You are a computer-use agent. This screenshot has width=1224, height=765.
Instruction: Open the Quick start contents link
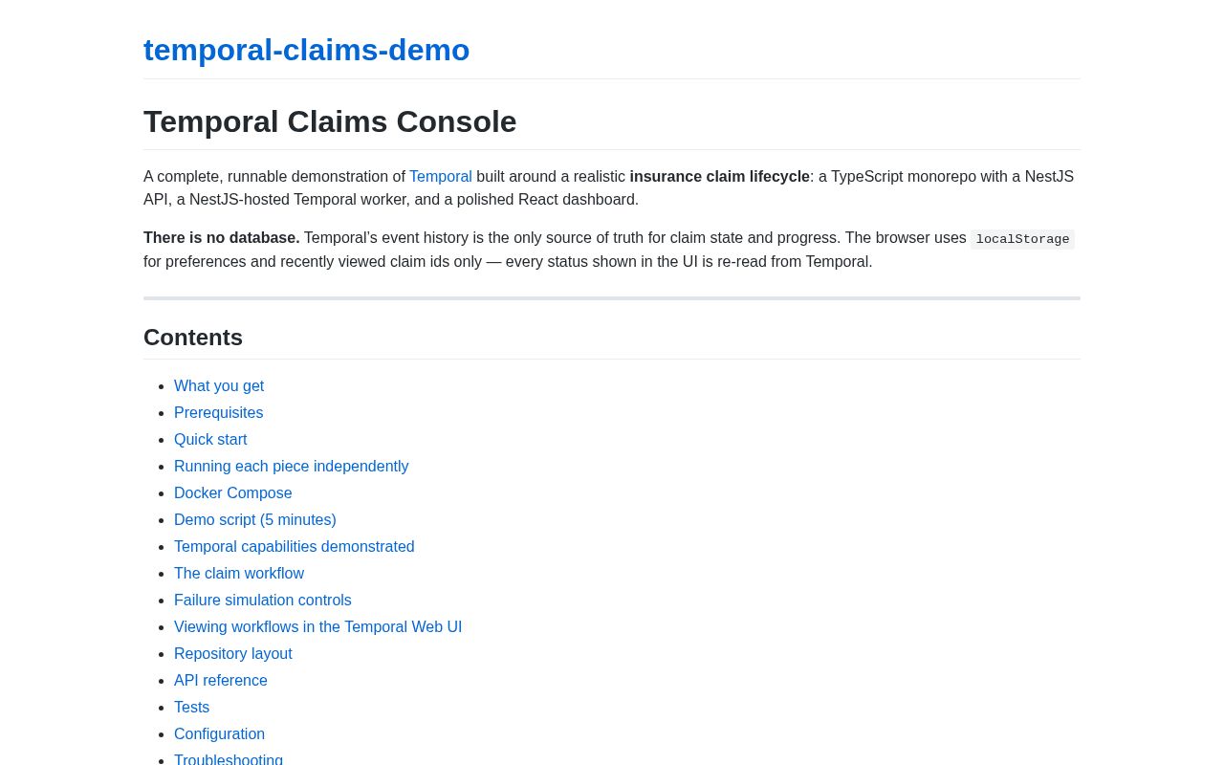tap(210, 440)
